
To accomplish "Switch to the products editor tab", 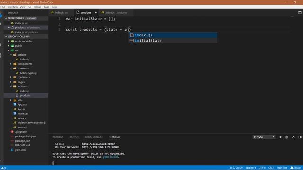I will pos(86,13).
